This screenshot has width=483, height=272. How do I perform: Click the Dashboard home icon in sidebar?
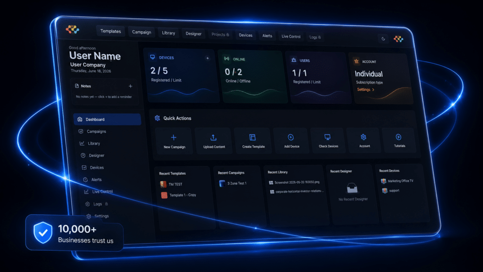(x=80, y=119)
